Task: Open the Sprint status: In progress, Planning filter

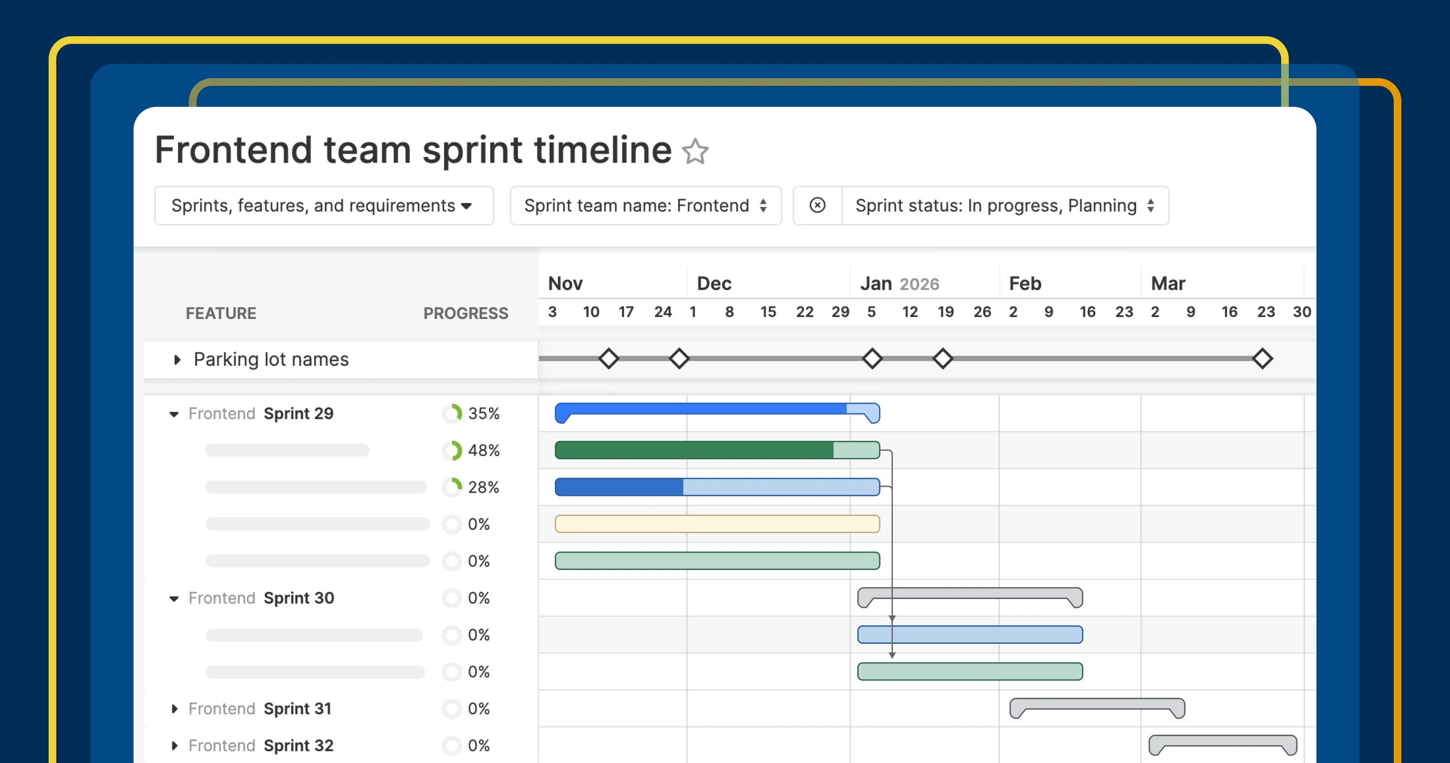Action: tap(1004, 206)
